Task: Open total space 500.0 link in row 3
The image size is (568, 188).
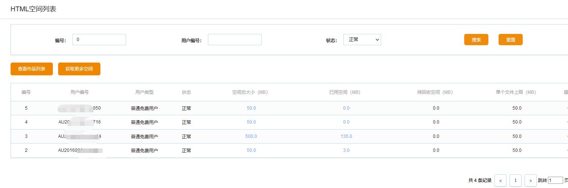Action: [x=251, y=136]
